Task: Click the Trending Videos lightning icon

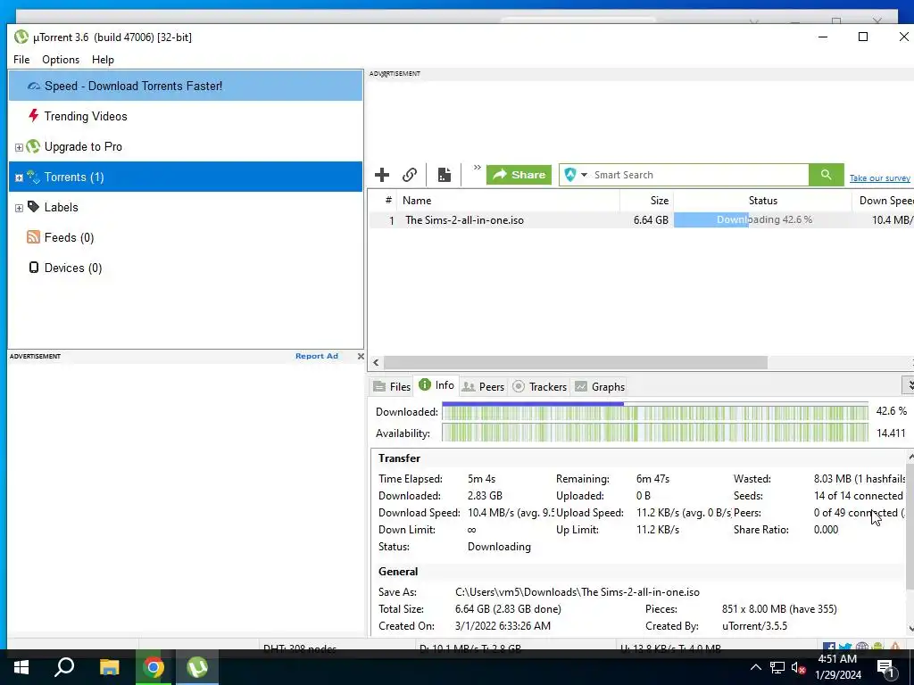Action: pos(34,116)
